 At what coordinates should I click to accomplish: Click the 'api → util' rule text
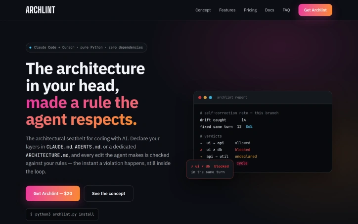pyautogui.click(x=217, y=157)
